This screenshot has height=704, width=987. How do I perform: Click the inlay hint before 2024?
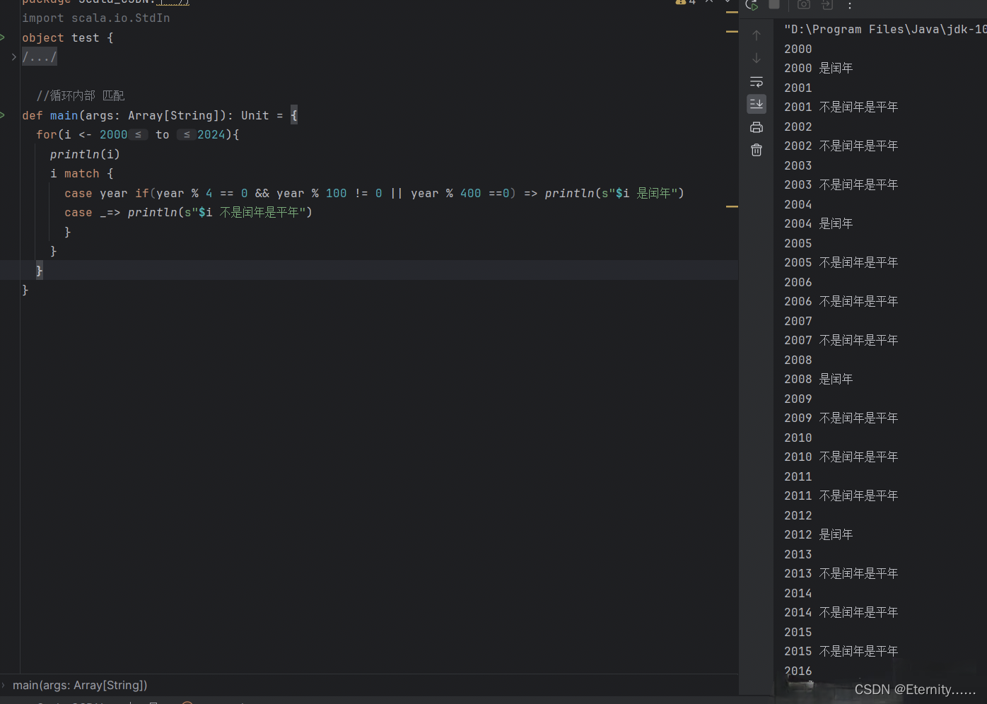pyautogui.click(x=187, y=135)
